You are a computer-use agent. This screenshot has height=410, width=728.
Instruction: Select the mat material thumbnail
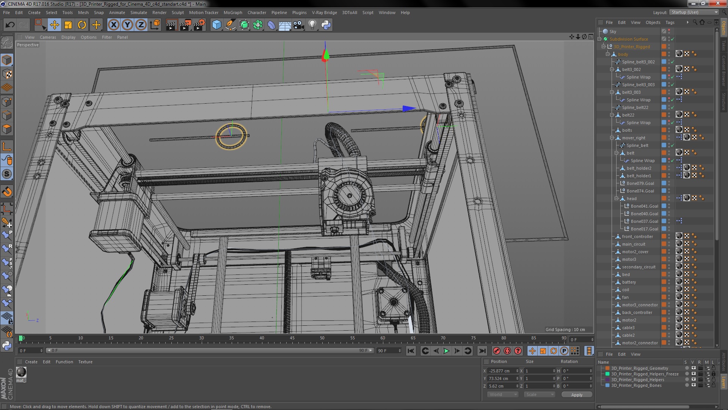pos(21,372)
